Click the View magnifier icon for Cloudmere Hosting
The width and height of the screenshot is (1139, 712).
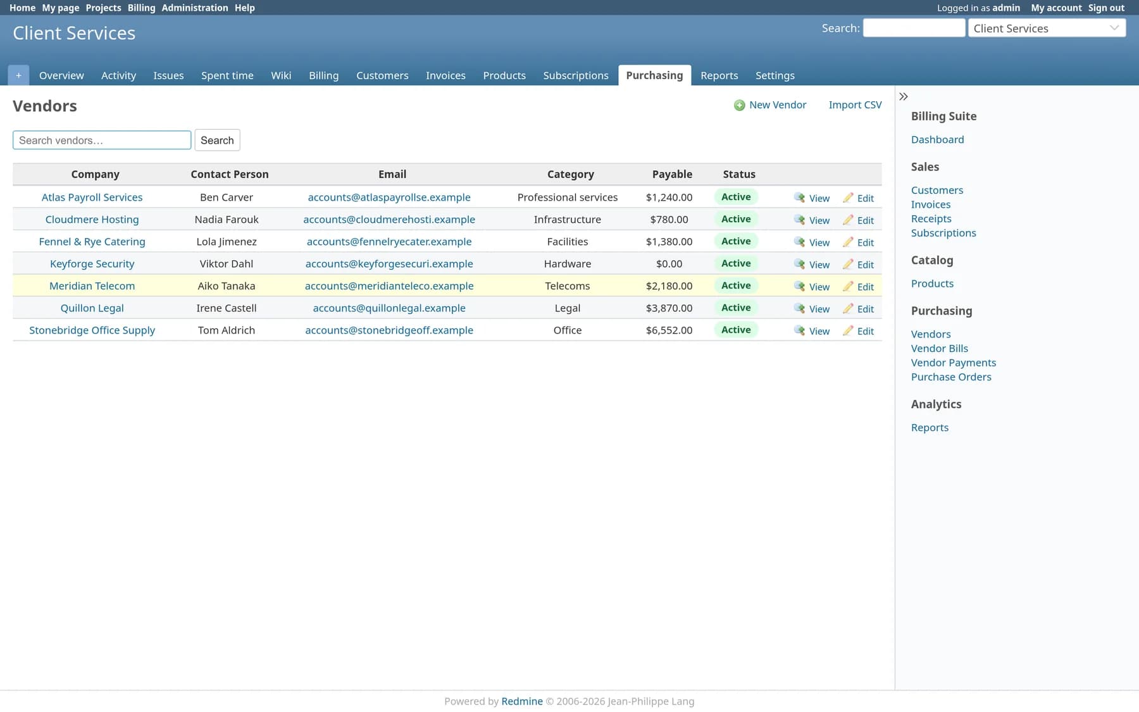click(x=800, y=220)
